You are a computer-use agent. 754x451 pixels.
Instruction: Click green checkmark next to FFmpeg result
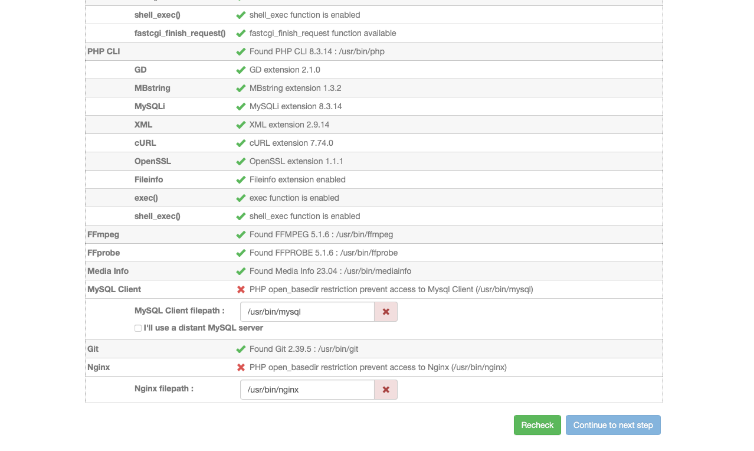pyautogui.click(x=241, y=234)
